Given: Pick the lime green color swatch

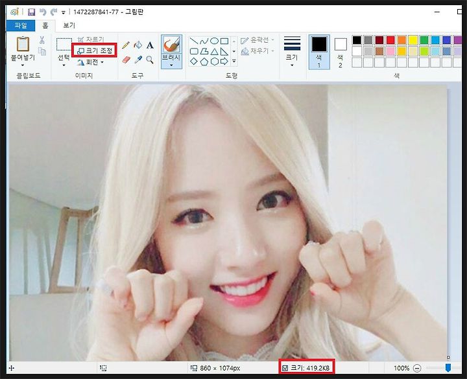Looking at the screenshot, I should 424,51.
